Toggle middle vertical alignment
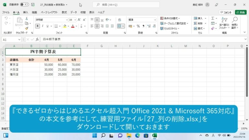This screenshot has height=140, width=249. [x=97, y=20]
